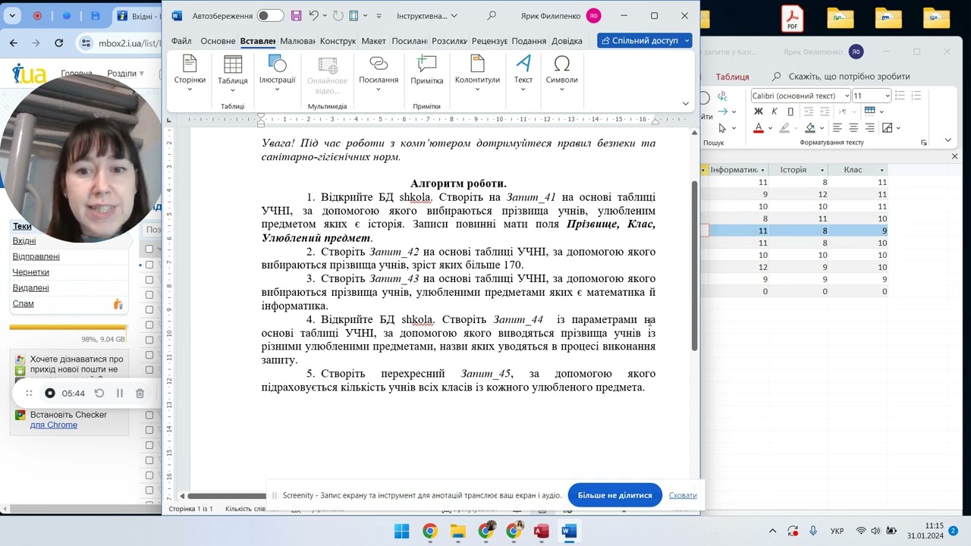Open Колонтитули header and footer group
This screenshot has width=971, height=546.
pyautogui.click(x=477, y=73)
